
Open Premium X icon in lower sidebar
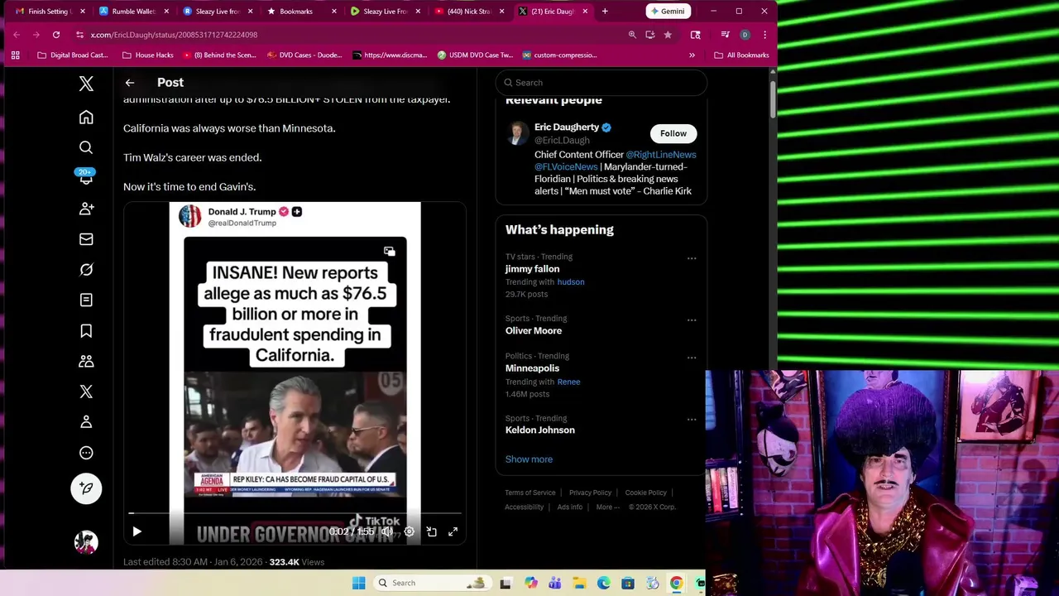(86, 392)
